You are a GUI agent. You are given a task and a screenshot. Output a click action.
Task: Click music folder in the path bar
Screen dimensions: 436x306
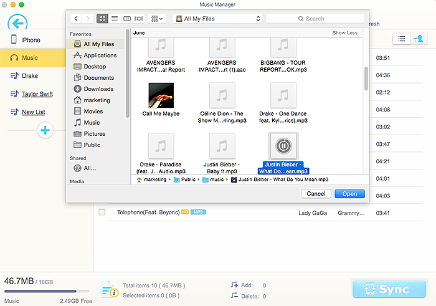coord(214,179)
